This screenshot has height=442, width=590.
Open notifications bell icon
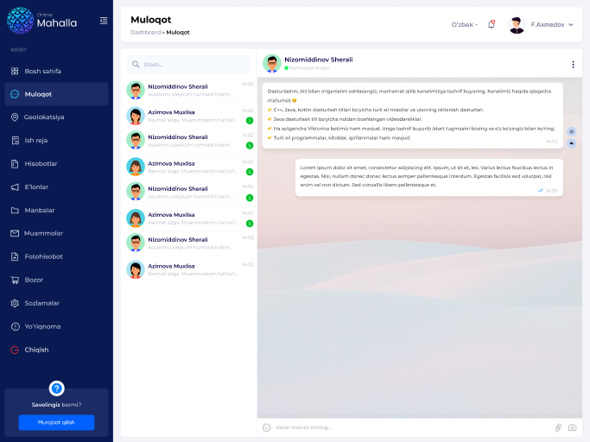492,24
